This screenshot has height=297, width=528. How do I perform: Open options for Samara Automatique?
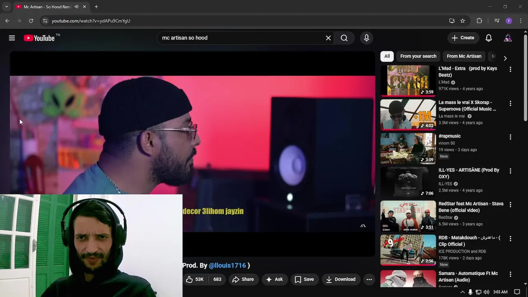(510, 274)
